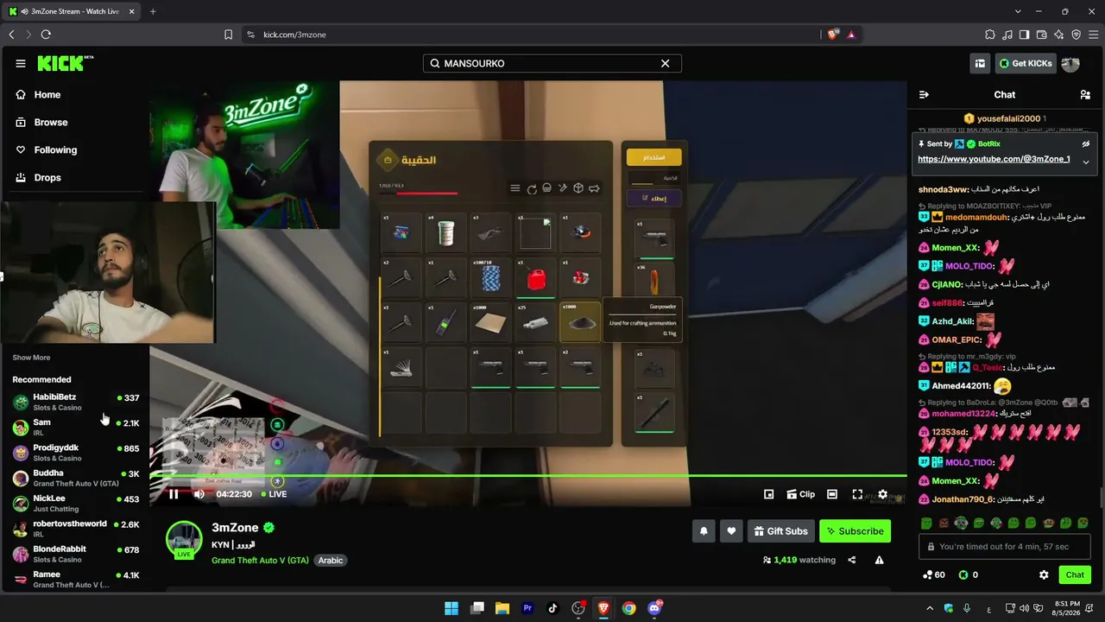Report the stream with warning icon
The width and height of the screenshot is (1105, 622).
(x=879, y=560)
